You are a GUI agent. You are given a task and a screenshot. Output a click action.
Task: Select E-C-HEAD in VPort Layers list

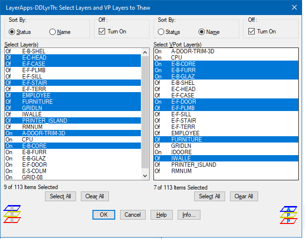[x=226, y=89]
